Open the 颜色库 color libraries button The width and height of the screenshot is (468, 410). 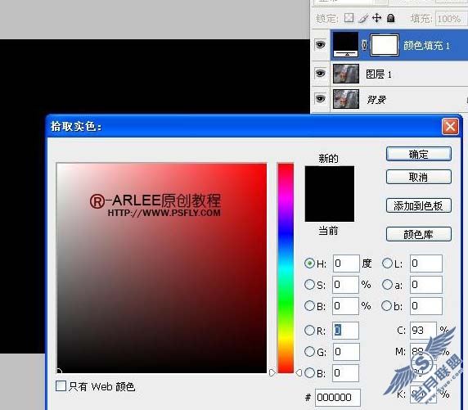tap(418, 234)
